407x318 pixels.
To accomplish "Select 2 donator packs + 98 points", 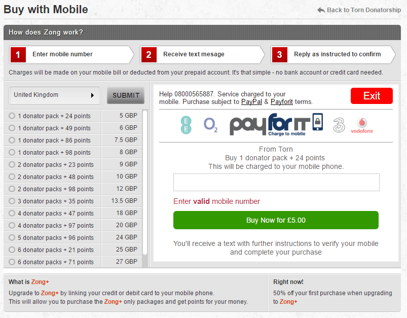I will click(12, 189).
